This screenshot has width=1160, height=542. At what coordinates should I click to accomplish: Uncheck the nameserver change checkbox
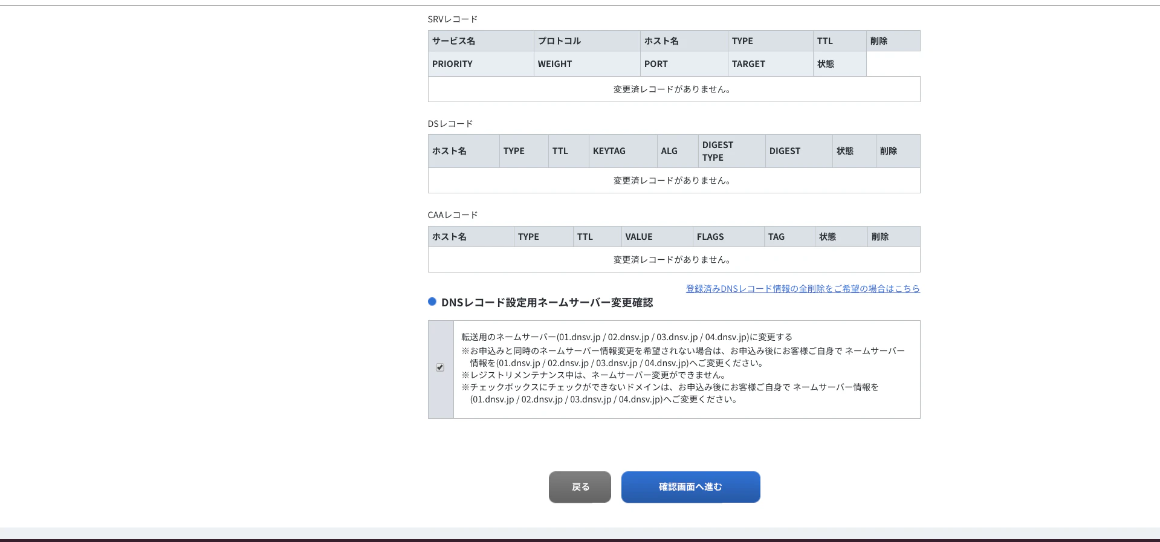point(440,367)
